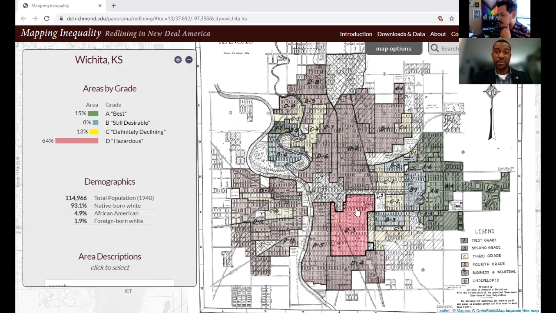The width and height of the screenshot is (556, 313).
Task: Select the A "Best" grade label
Action: coord(116,113)
